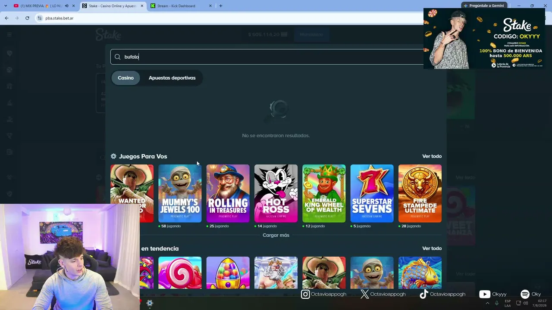Click the settings gear icon at the bottom
This screenshot has height=310, width=552.
point(150,303)
